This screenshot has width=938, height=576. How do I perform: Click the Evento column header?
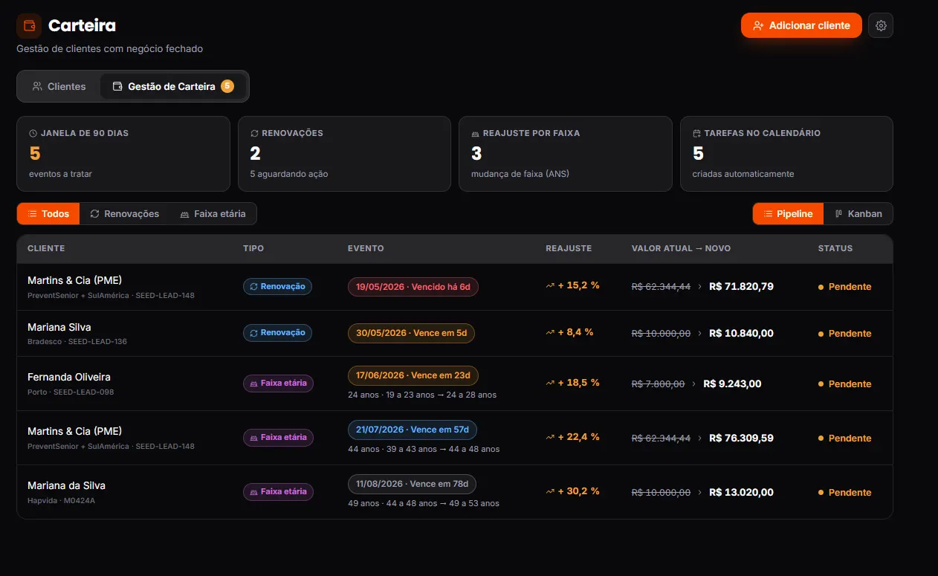366,248
